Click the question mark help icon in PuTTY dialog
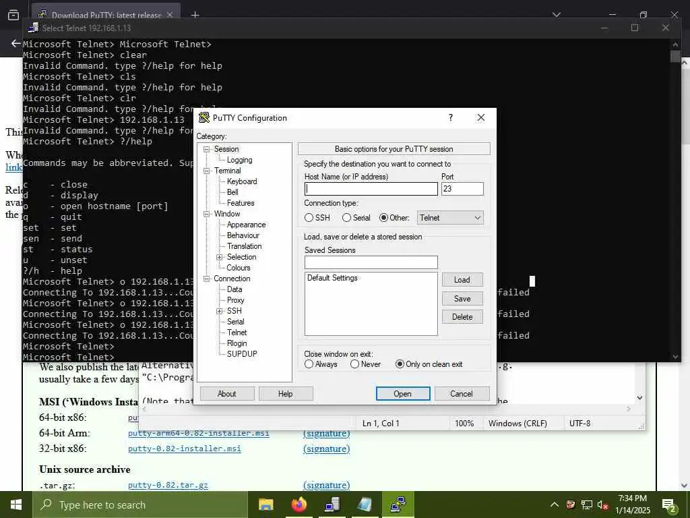The image size is (690, 518). (451, 117)
